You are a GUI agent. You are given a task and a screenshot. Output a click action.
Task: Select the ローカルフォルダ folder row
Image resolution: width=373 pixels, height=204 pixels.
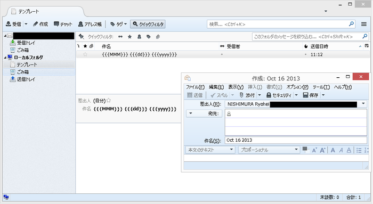coord(39,58)
